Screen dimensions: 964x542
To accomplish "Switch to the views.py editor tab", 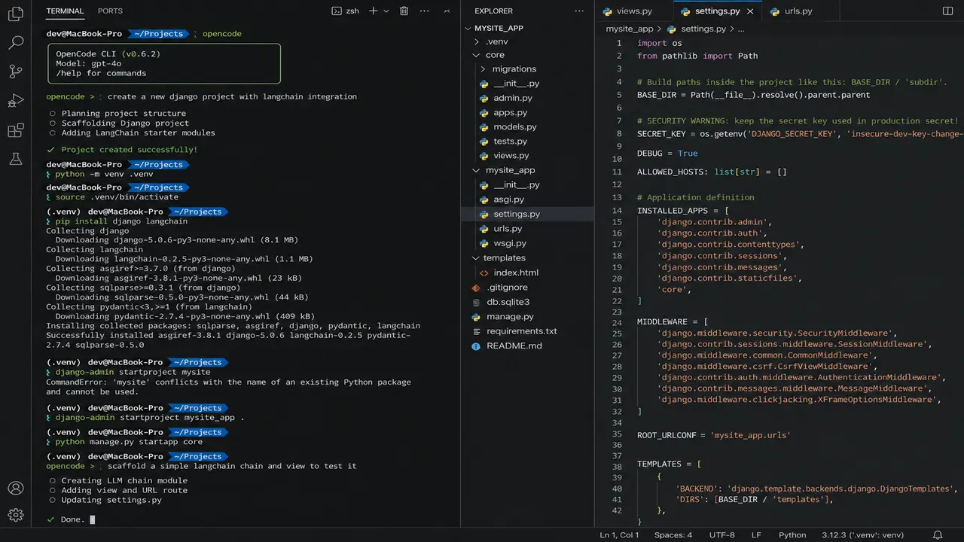I will pos(627,11).
